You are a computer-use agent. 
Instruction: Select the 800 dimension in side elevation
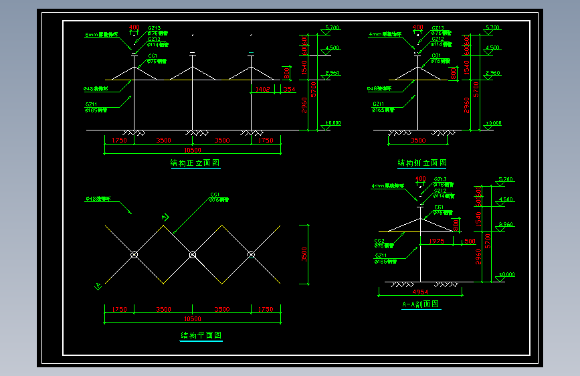point(454,74)
